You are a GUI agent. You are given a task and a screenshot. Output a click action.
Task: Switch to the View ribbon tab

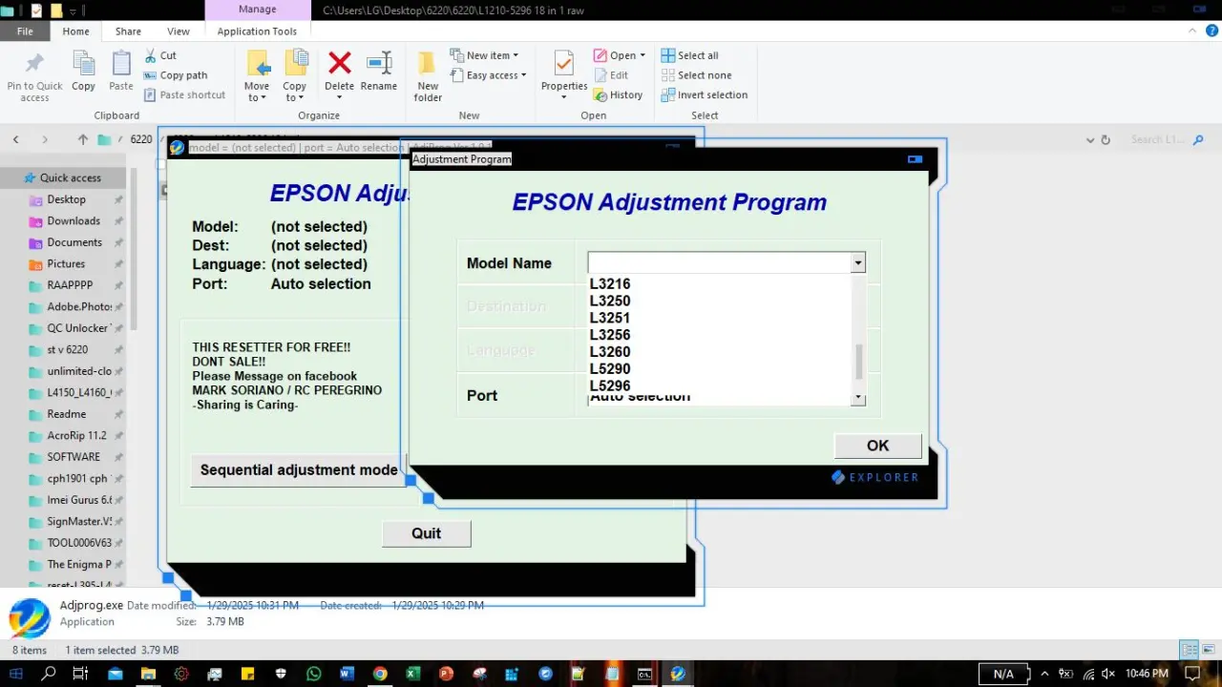tap(179, 31)
